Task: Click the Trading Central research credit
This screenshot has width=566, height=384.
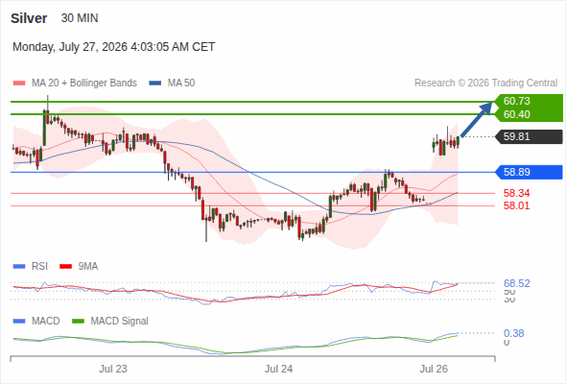Action: tap(485, 84)
